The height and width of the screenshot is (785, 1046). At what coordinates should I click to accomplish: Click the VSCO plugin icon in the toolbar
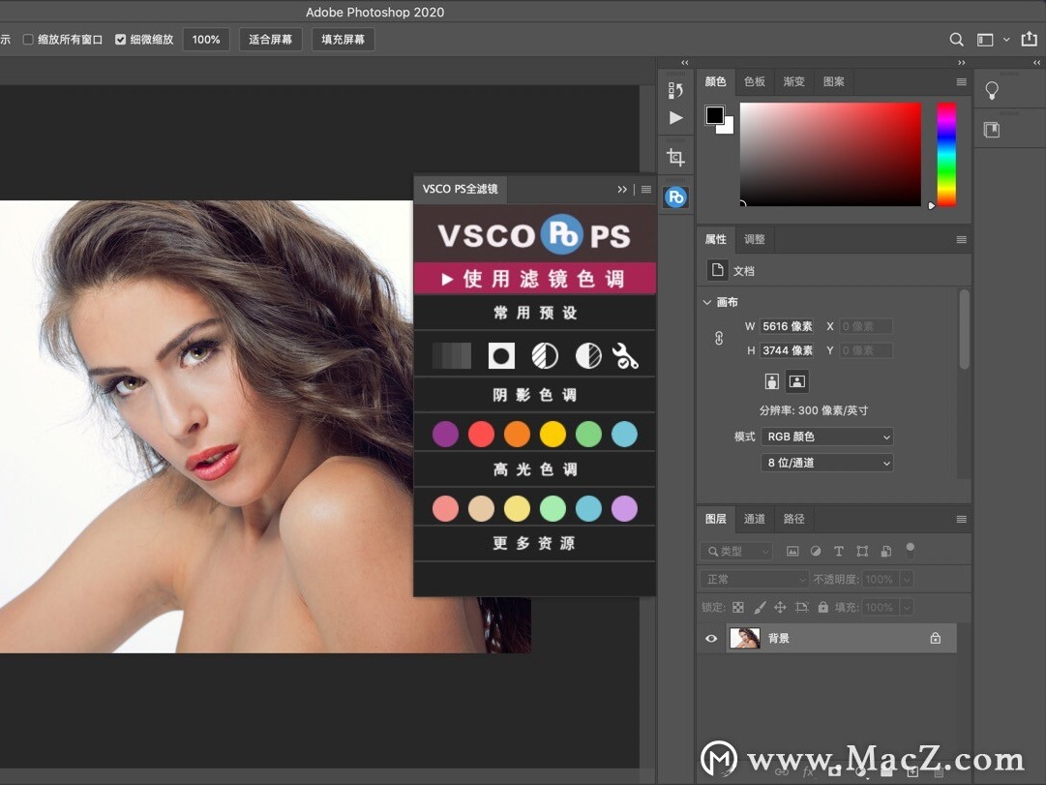(675, 196)
